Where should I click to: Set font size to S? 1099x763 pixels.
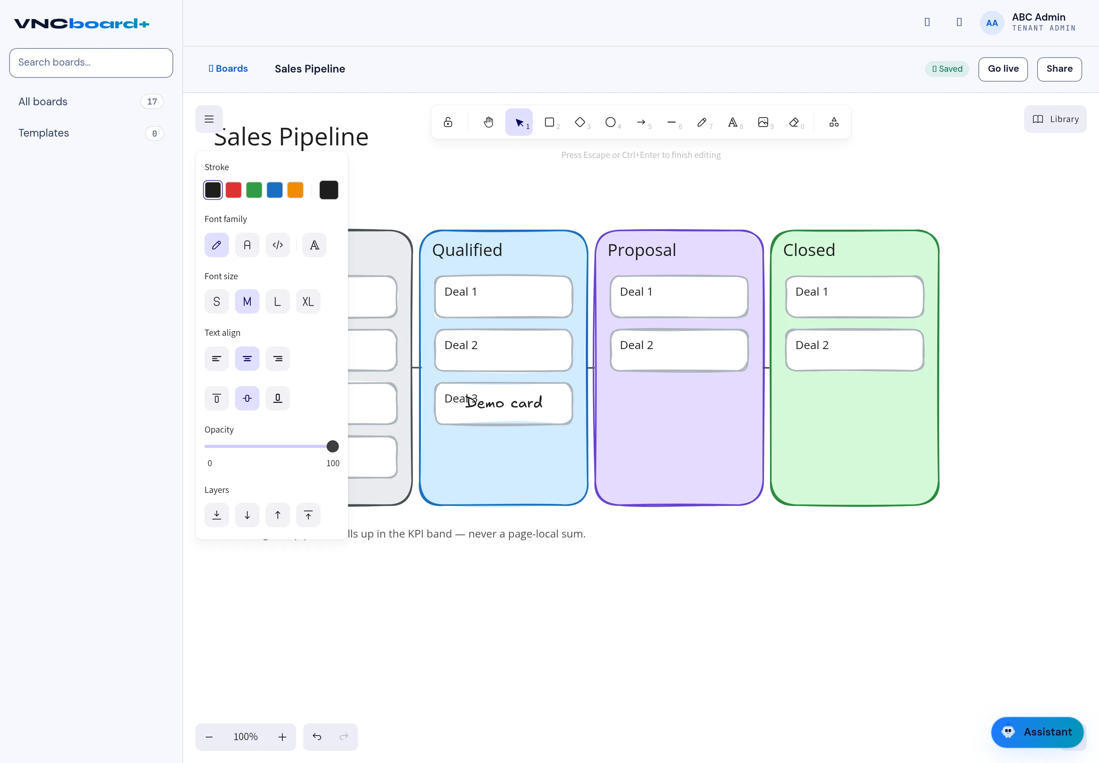coord(217,302)
